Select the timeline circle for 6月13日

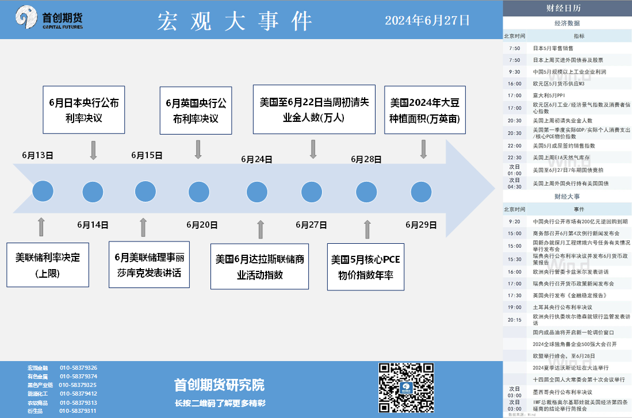point(43,191)
